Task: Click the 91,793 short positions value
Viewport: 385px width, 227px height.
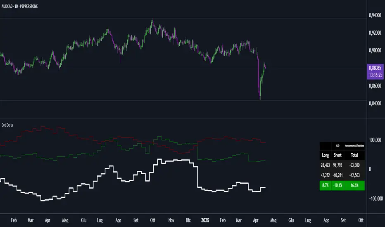Action: click(x=337, y=165)
